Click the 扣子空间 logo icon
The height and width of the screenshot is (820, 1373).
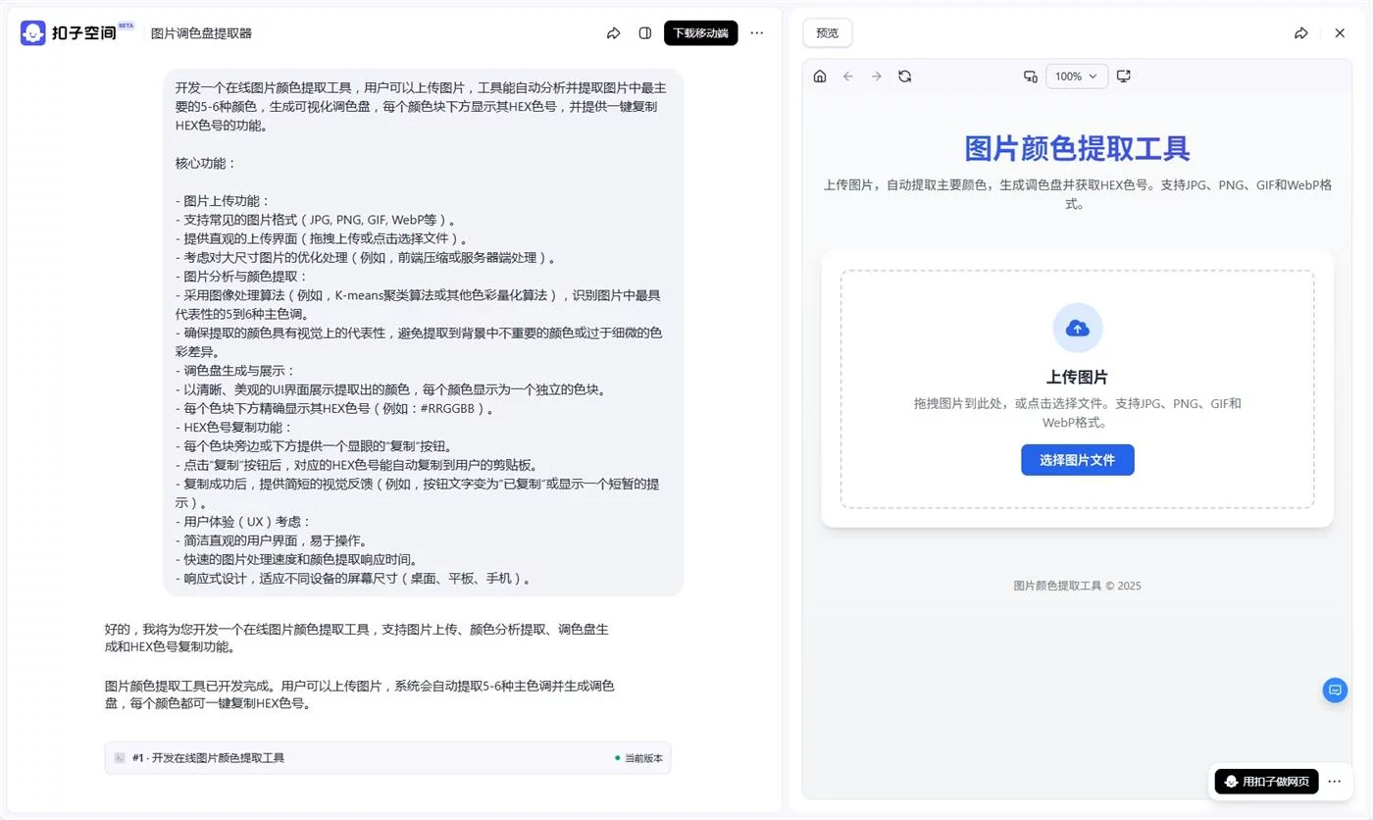click(32, 32)
